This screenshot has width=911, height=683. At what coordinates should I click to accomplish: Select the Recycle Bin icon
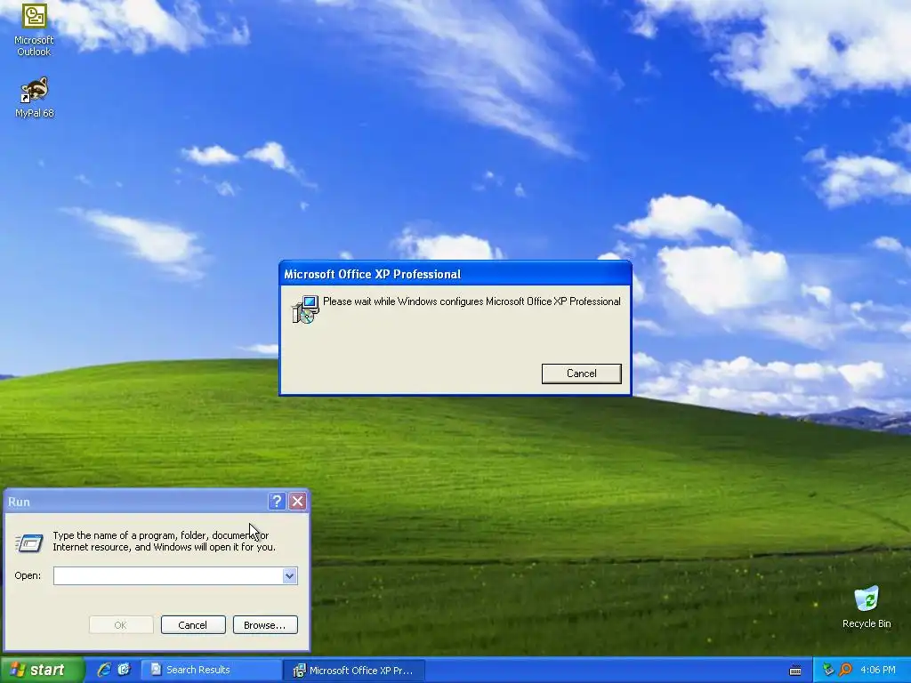coord(867,607)
